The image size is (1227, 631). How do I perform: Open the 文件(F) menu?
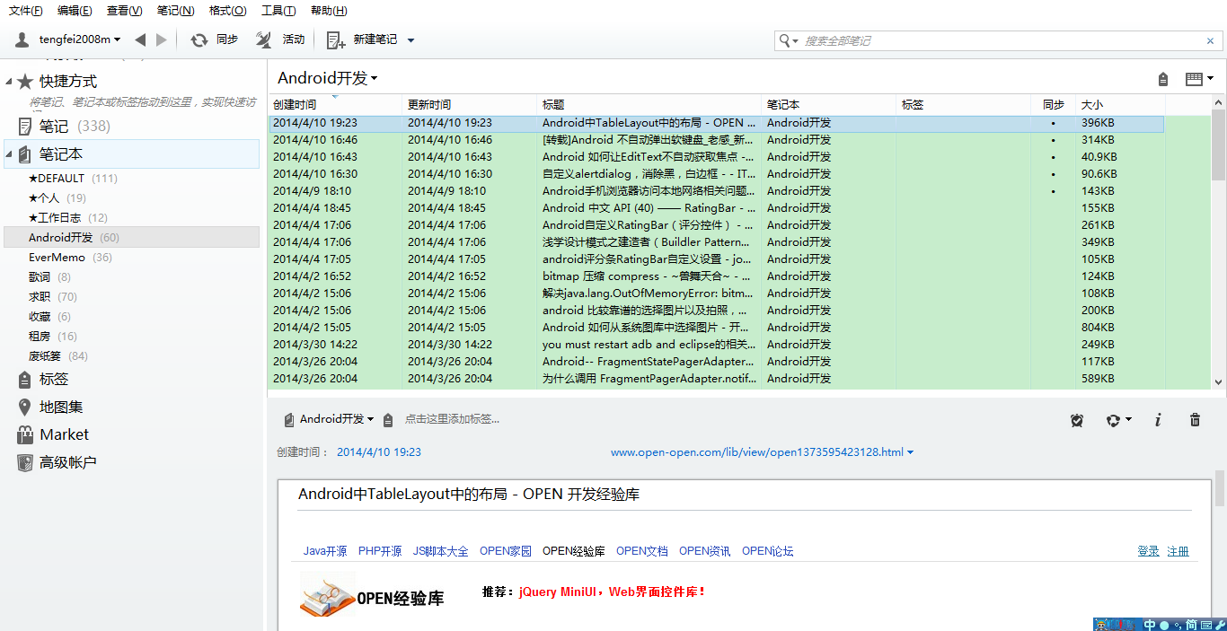click(26, 11)
